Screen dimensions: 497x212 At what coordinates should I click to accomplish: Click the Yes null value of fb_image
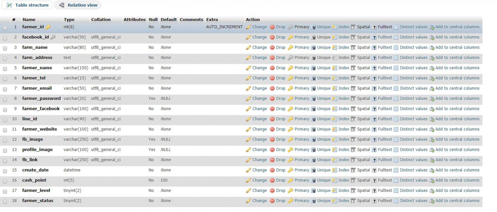pos(152,139)
